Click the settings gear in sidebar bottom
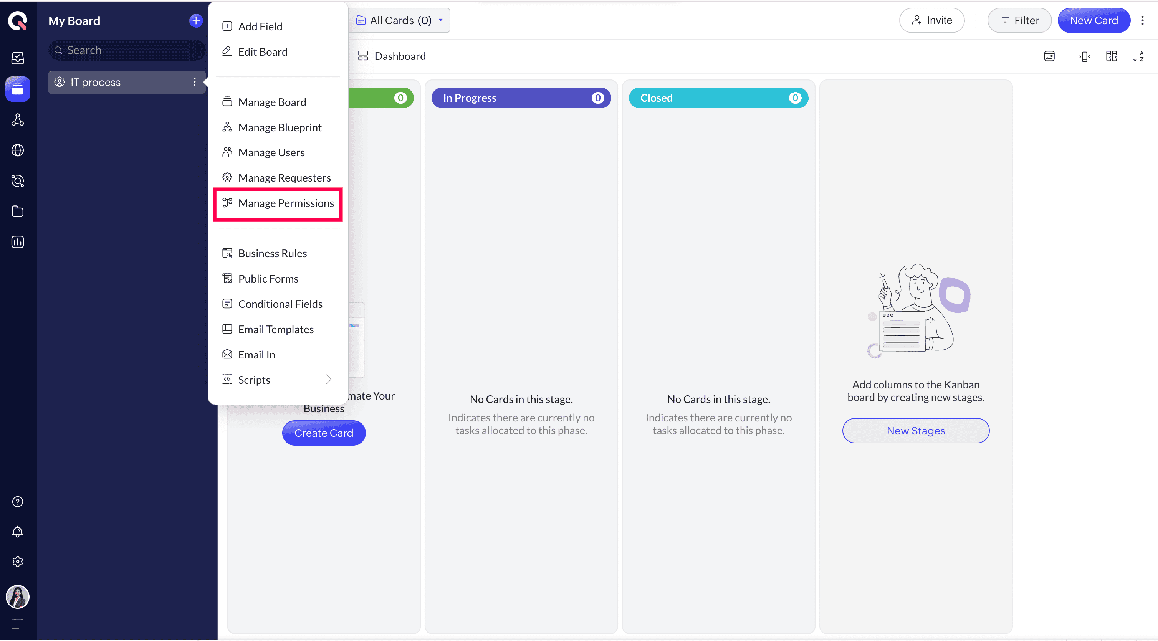The width and height of the screenshot is (1158, 641). 18,562
